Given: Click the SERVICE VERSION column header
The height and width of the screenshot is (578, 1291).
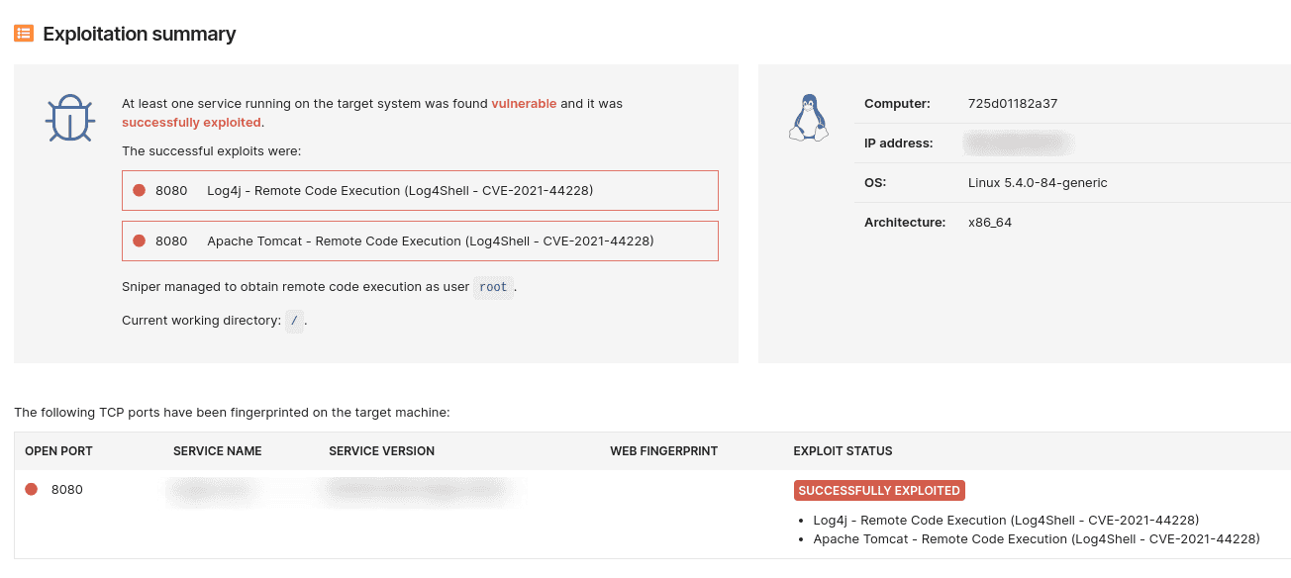Looking at the screenshot, I should 381,451.
